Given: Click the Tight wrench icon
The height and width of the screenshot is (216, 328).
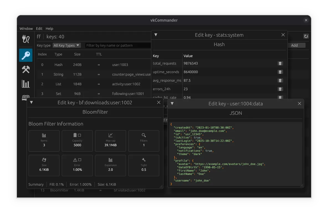Looking at the screenshot, I should pos(144,160).
